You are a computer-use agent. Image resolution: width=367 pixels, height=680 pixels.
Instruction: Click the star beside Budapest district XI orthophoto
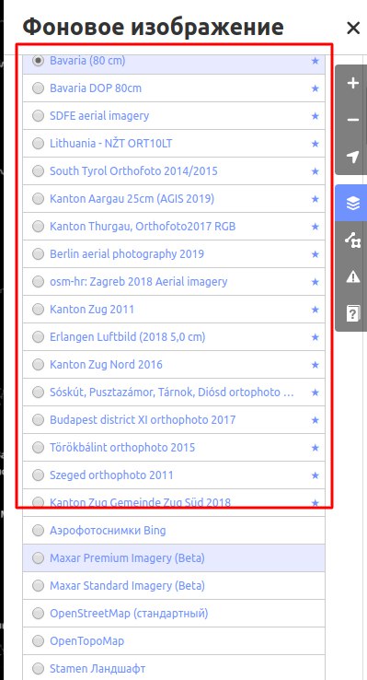coord(315,420)
